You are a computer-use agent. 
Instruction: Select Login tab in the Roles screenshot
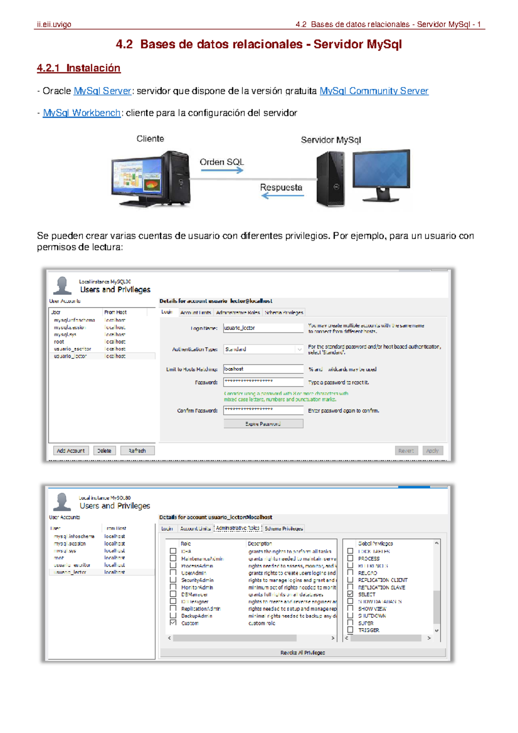(x=167, y=528)
